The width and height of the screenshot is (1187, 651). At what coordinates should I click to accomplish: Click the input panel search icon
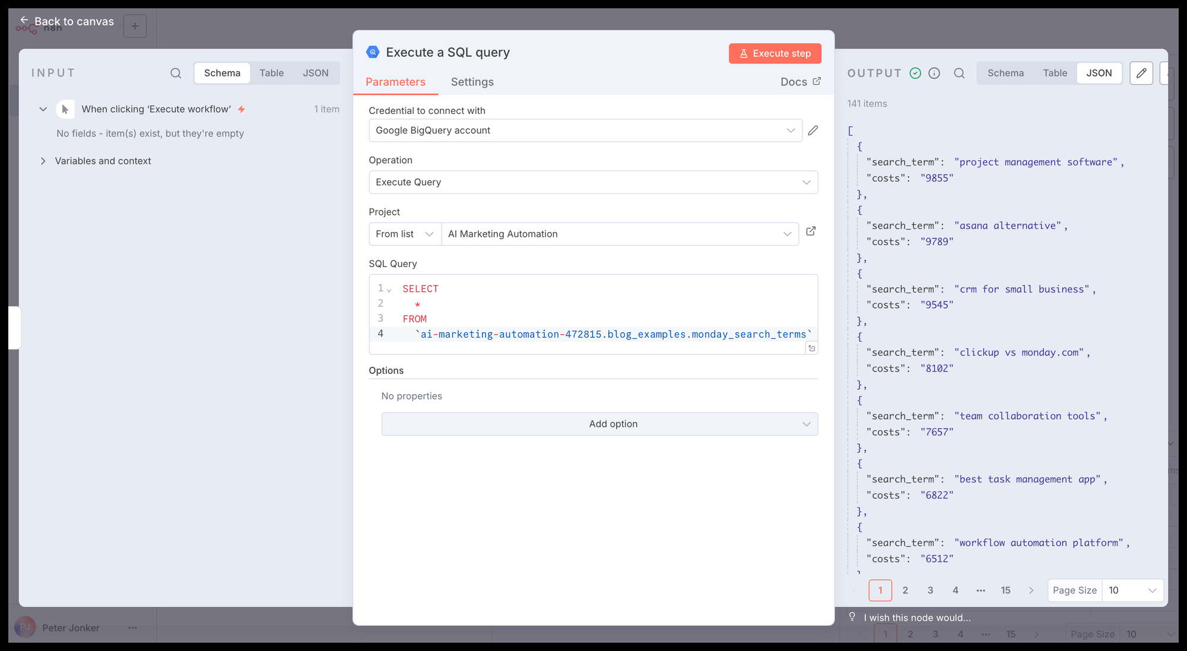pos(176,73)
